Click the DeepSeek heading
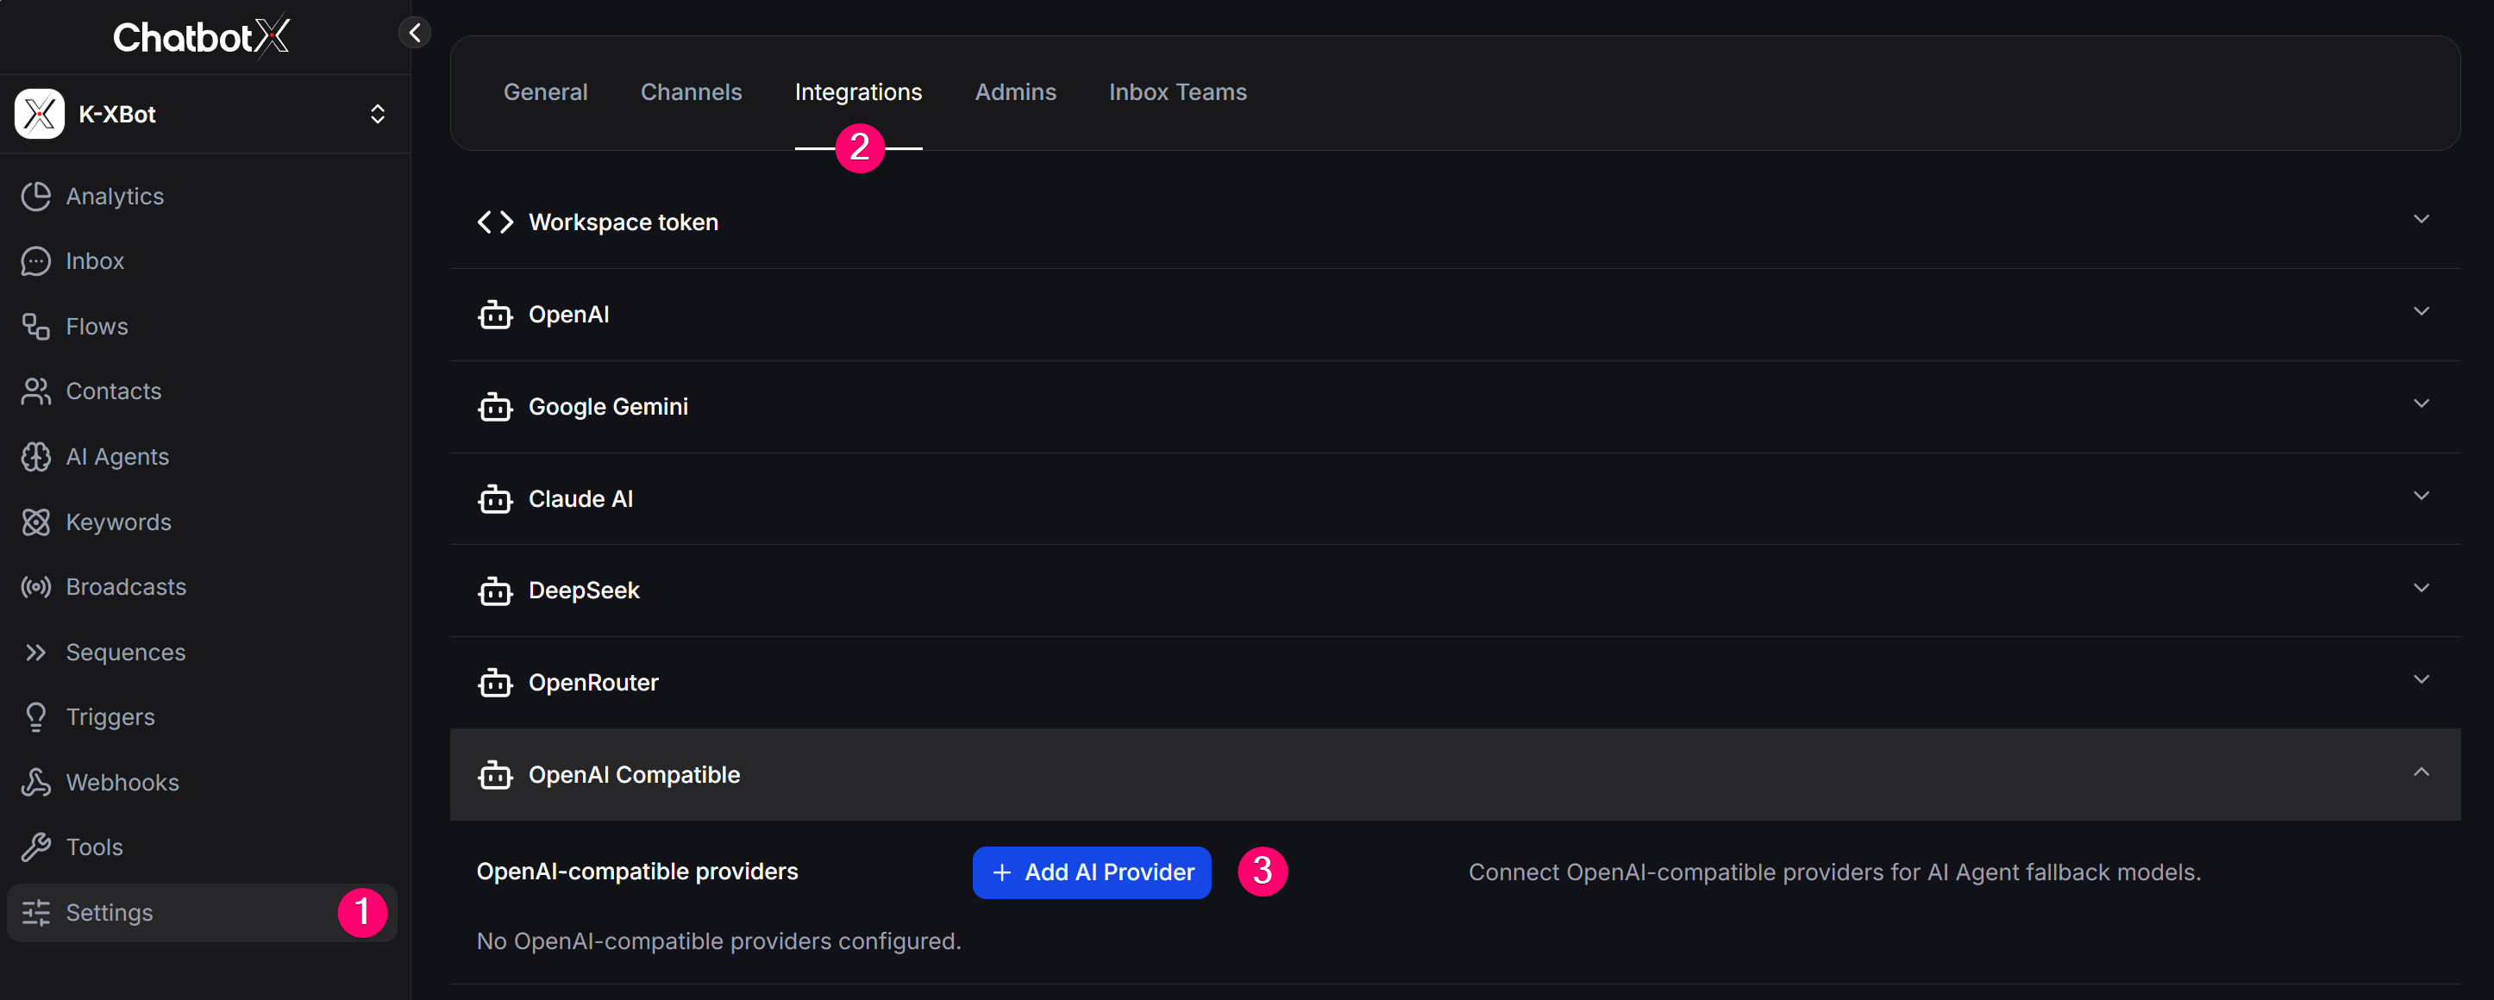The height and width of the screenshot is (1000, 2494). 584,591
